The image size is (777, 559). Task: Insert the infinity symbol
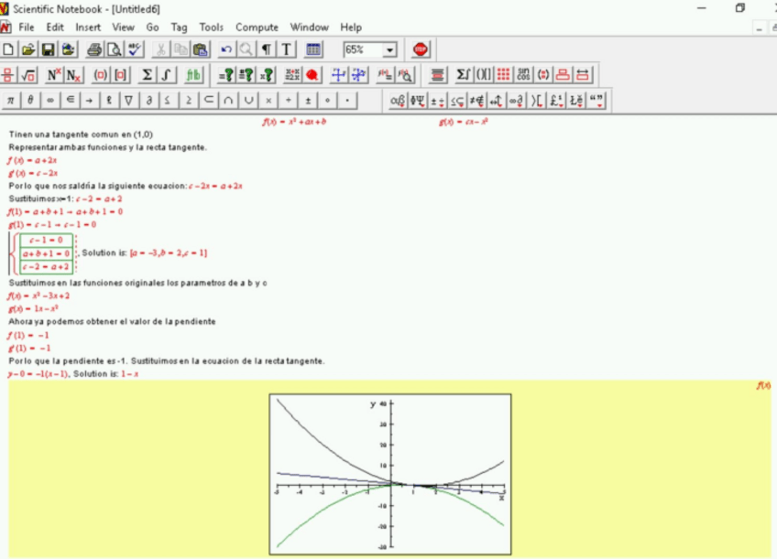point(49,101)
